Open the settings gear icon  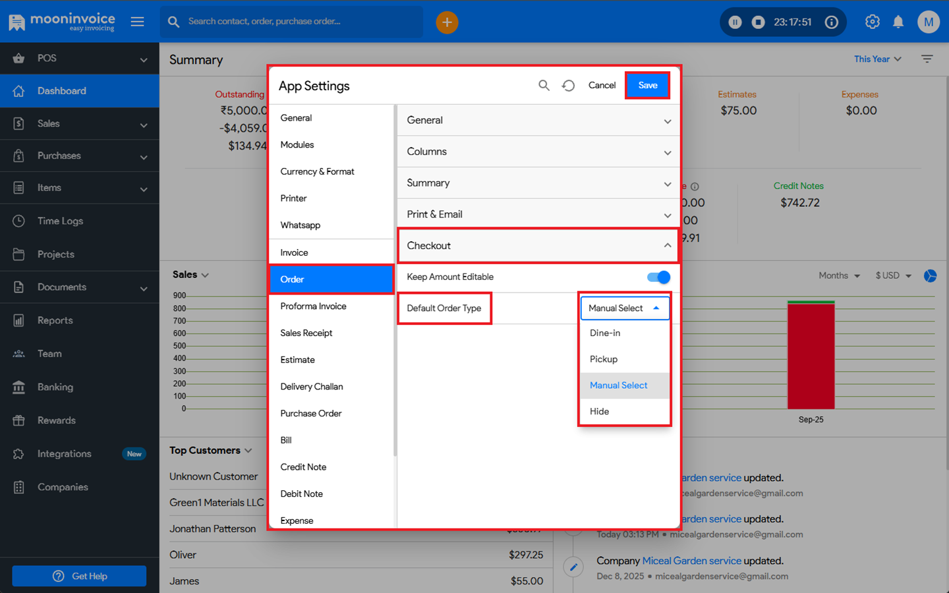point(872,22)
